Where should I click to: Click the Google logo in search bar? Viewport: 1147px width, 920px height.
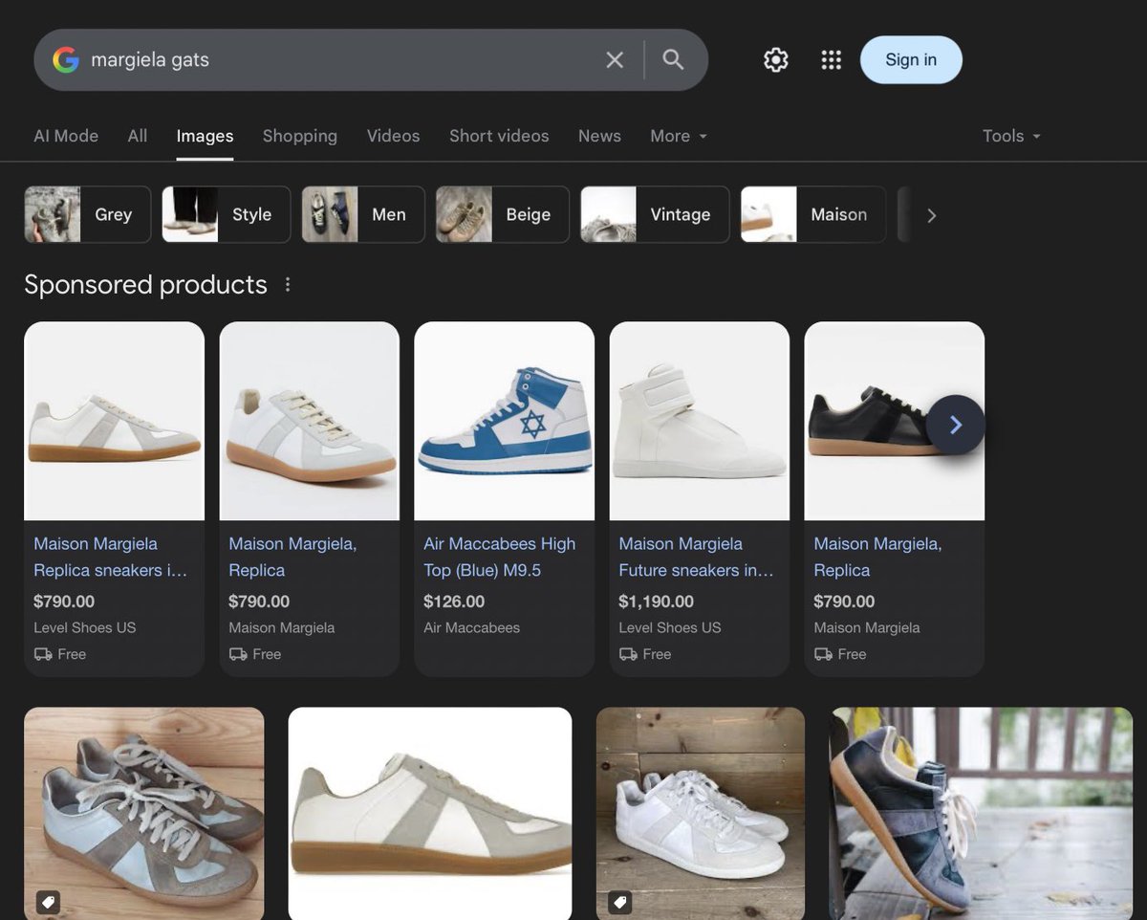tap(66, 60)
